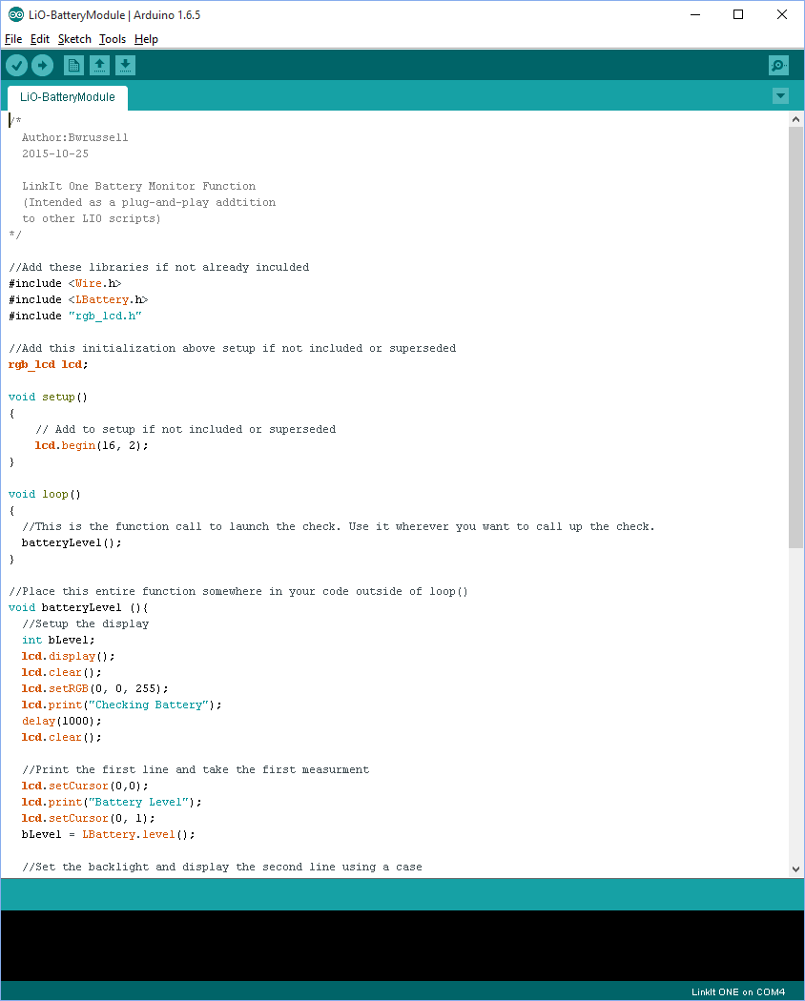This screenshot has height=1001, width=805.
Task: Click the 'delay(1000);' line
Action: 62,722
